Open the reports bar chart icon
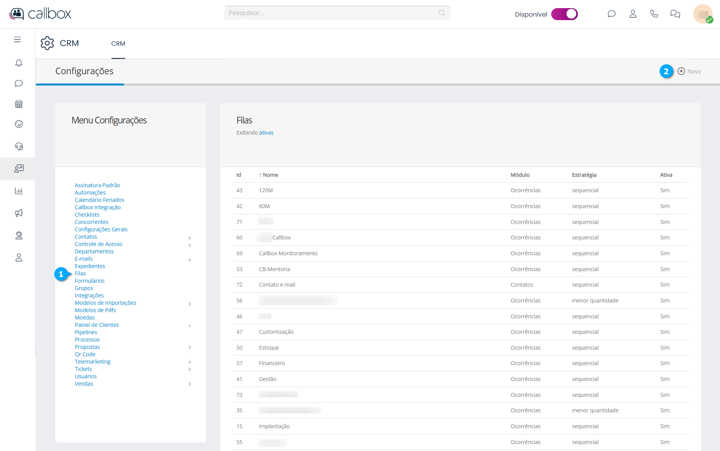Image resolution: width=720 pixels, height=451 pixels. pyautogui.click(x=19, y=191)
